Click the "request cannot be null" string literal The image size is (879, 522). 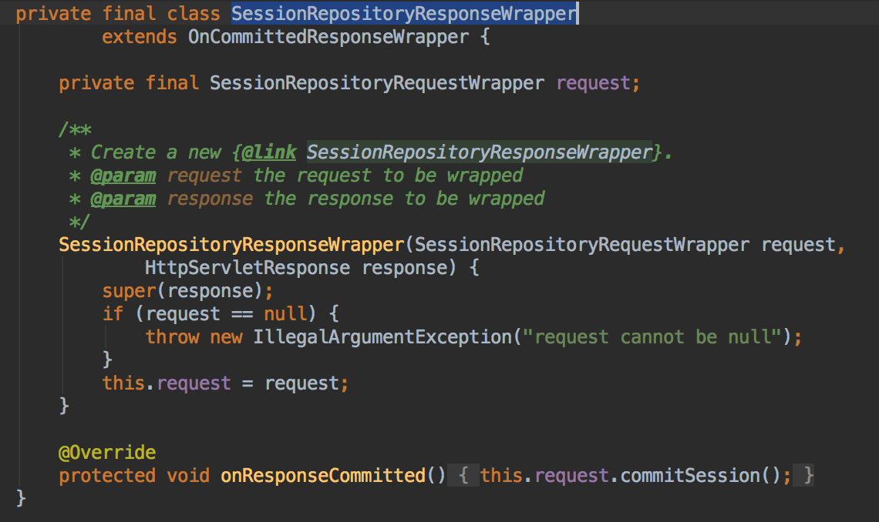coord(652,336)
